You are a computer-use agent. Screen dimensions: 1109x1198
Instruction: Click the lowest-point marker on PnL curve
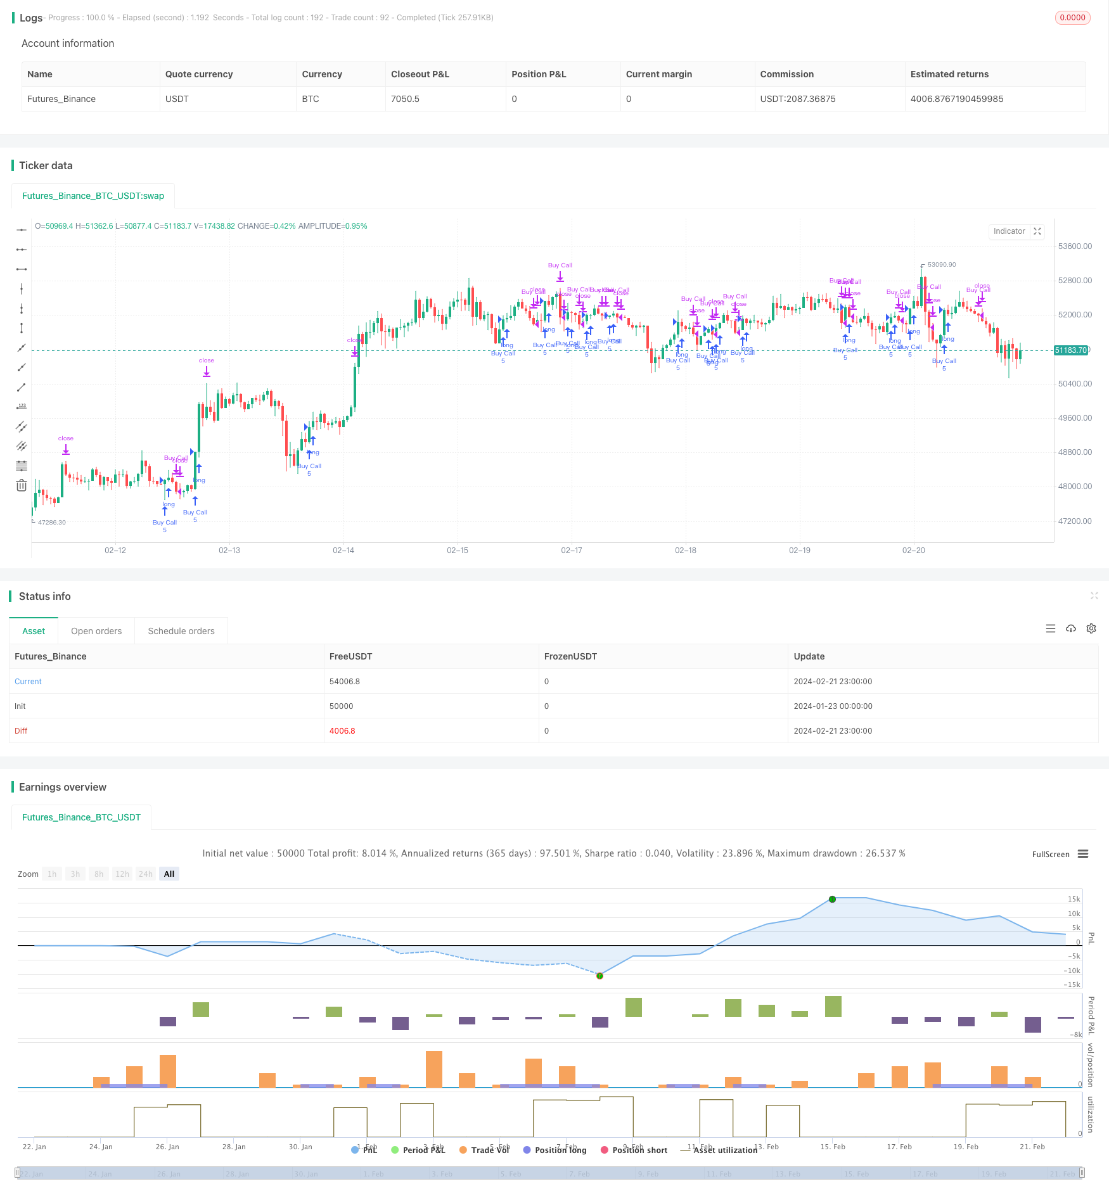coord(599,976)
